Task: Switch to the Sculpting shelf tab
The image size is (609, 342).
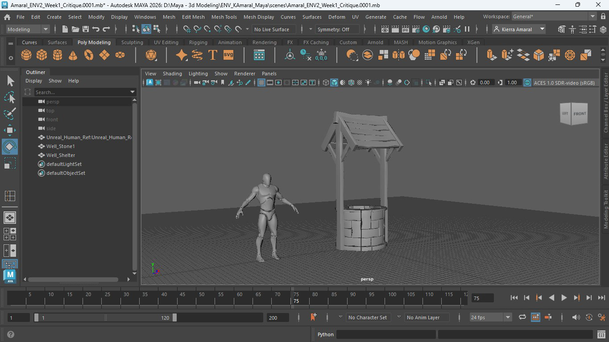Action: [x=132, y=42]
